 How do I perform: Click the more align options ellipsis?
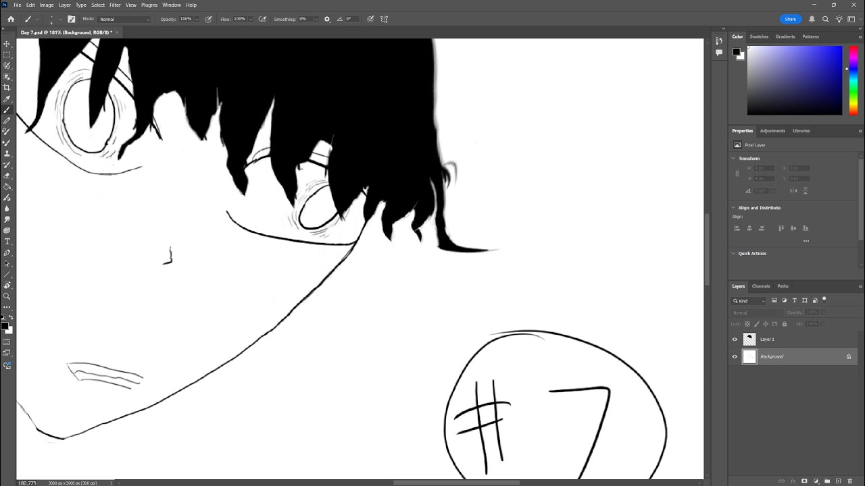coord(806,241)
